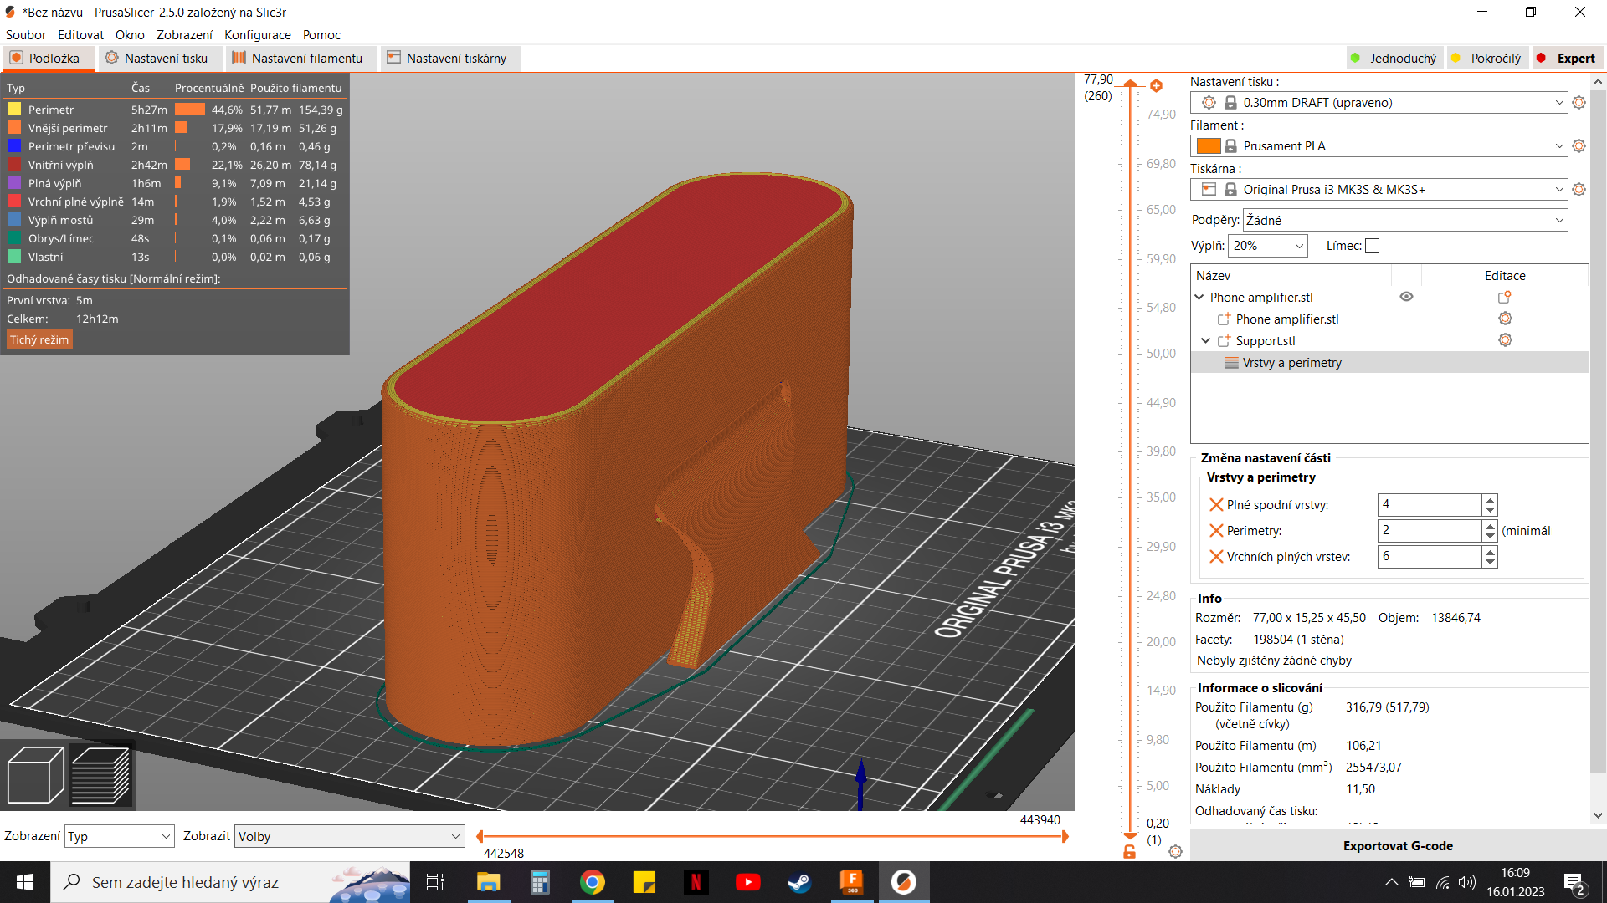The image size is (1607, 903).
Task: Click the Perimetry value input field
Action: [x=1430, y=530]
